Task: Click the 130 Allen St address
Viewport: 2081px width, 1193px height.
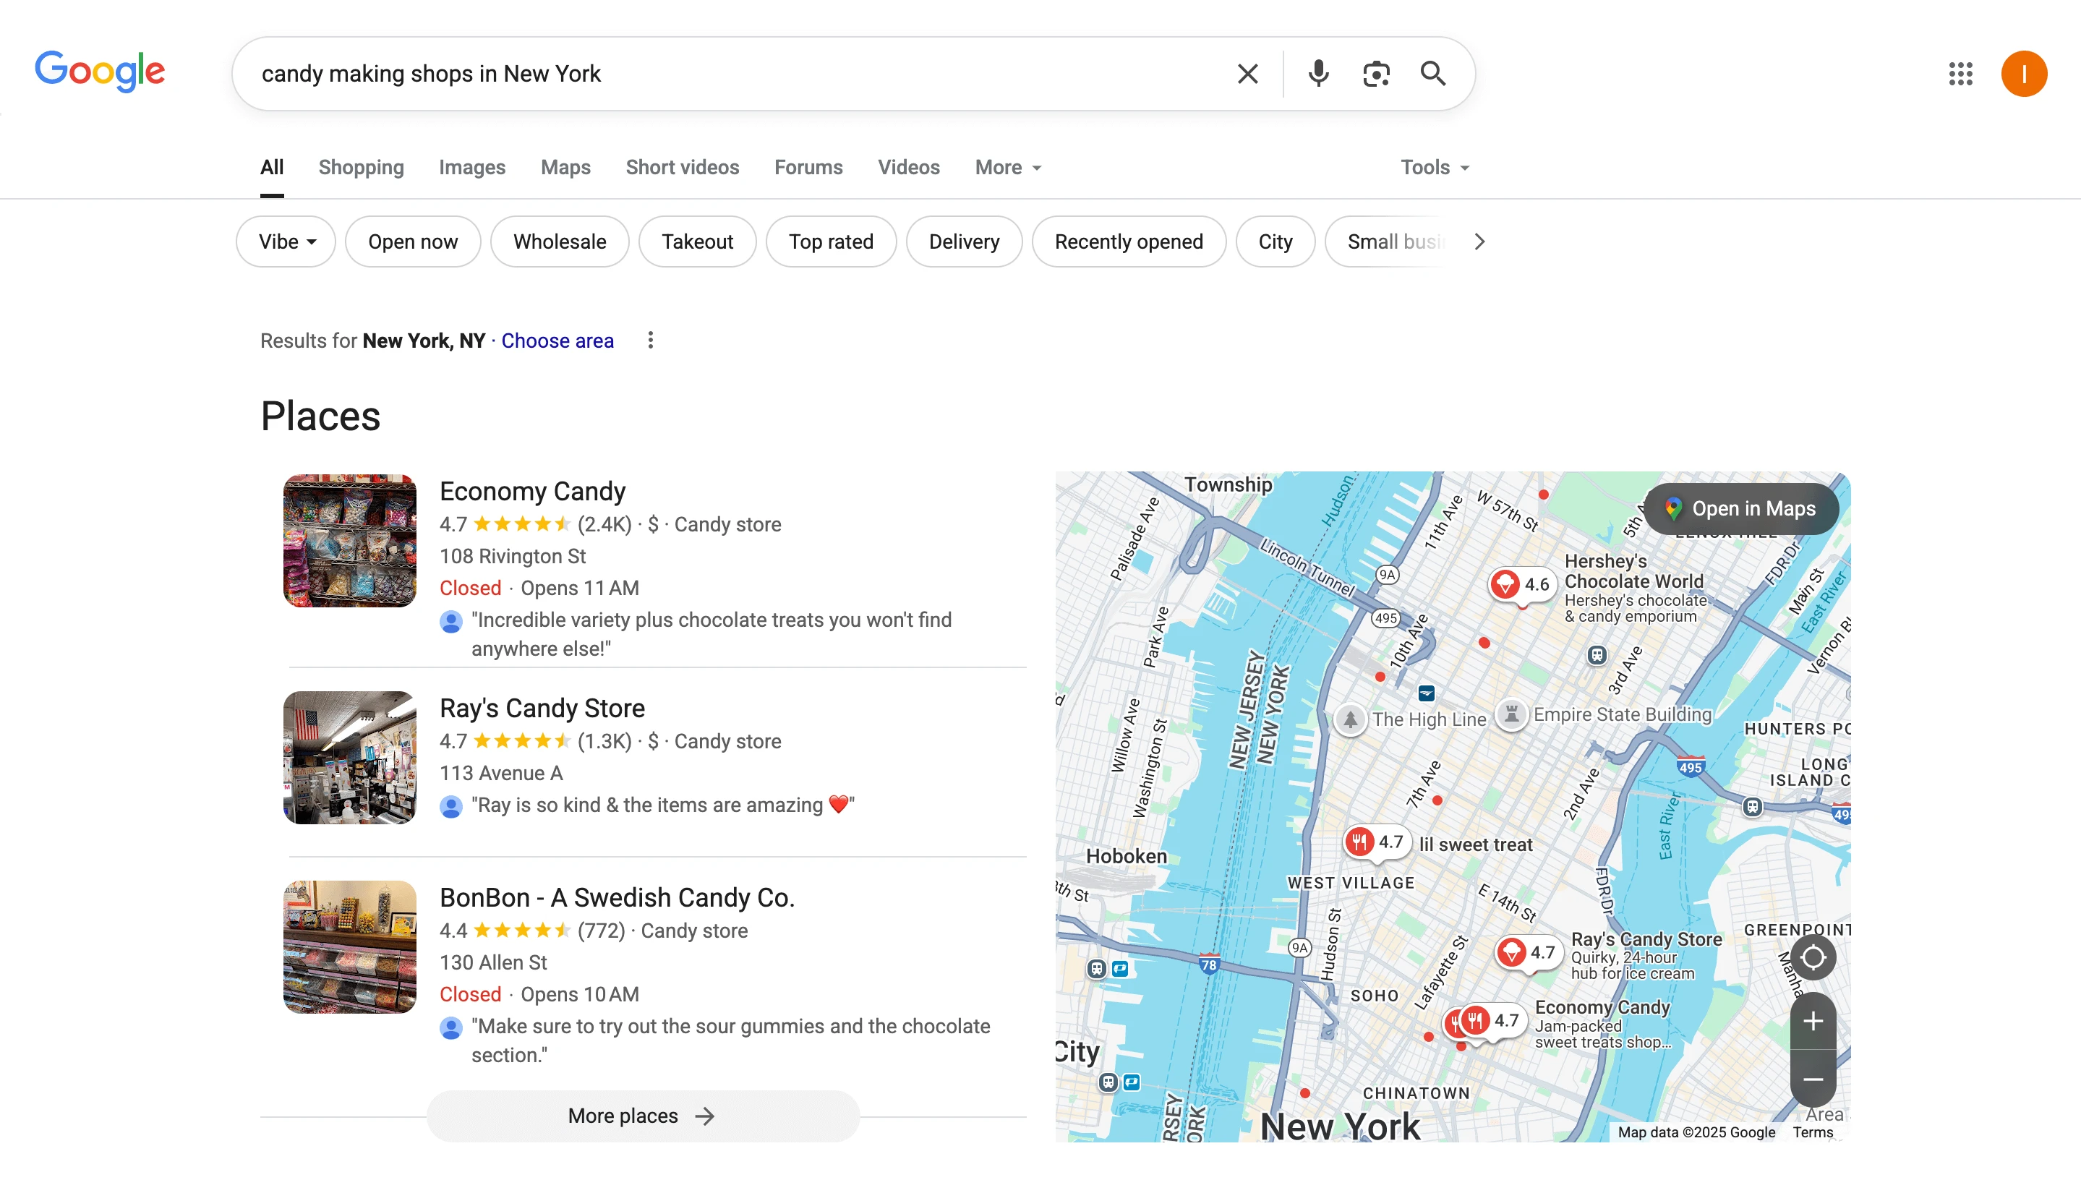Action: (x=493, y=963)
